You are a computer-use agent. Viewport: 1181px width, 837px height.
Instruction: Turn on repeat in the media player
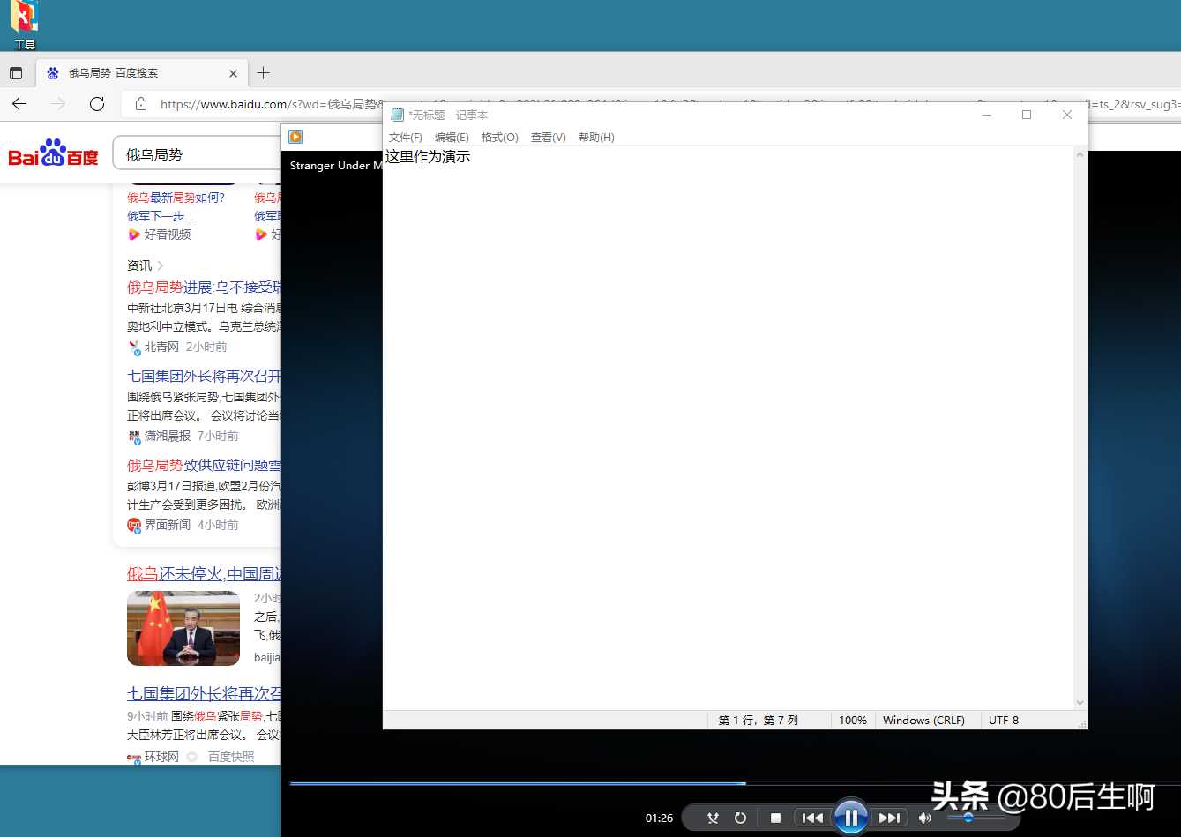click(x=740, y=818)
